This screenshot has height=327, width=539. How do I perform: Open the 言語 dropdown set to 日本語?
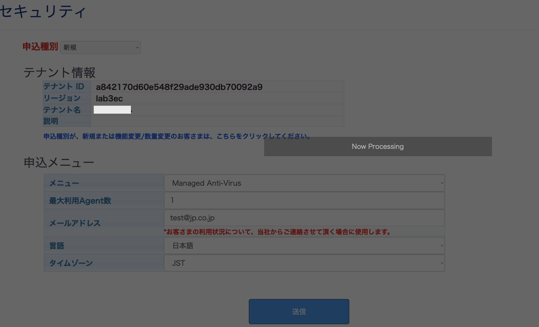click(304, 245)
